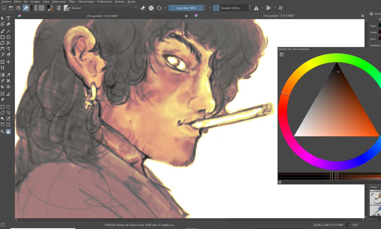Select the Dynamic Brush tool
This screenshot has width=381, height=229.
pyautogui.click(x=3, y=54)
